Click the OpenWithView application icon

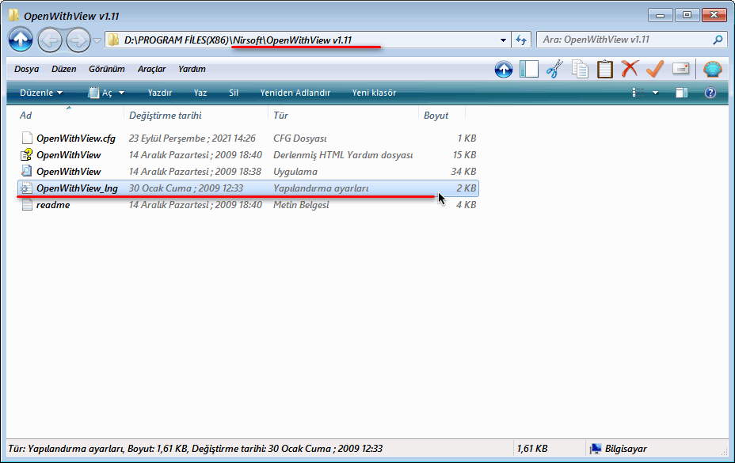pos(27,172)
